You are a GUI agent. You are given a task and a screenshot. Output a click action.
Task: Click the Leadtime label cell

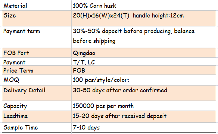pyautogui.click(x=37, y=117)
